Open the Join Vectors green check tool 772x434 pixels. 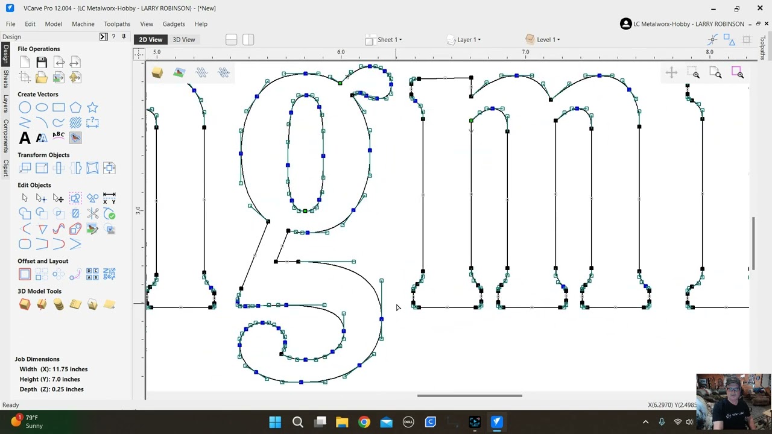click(x=109, y=213)
